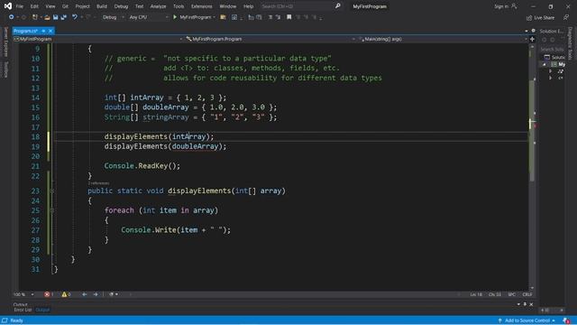Click the Undo icon
Screen dimensions: 577x325
coord(75,17)
